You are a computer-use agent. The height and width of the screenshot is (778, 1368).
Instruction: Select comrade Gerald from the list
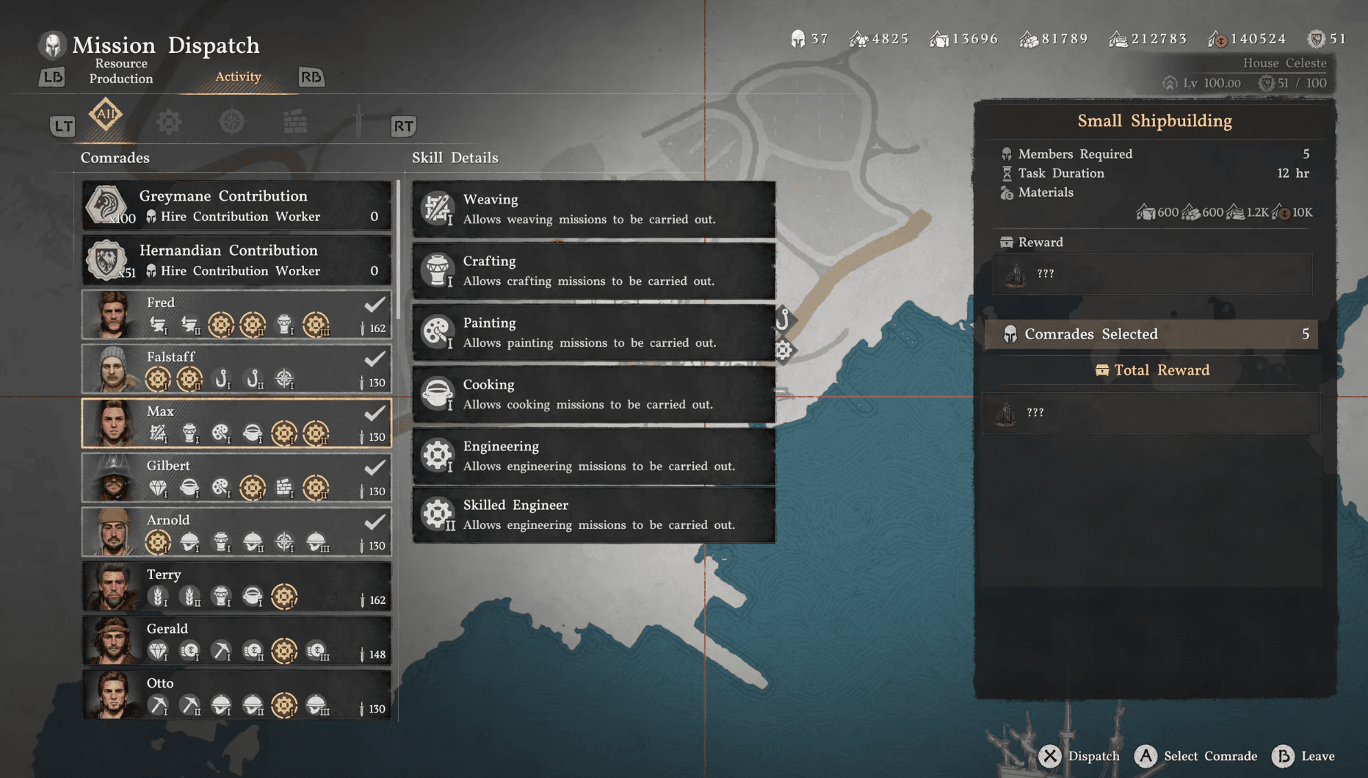pos(236,641)
